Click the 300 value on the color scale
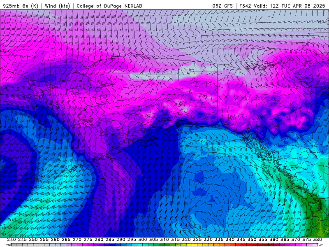The height and width of the screenshot is (247, 329). [x=142, y=240]
